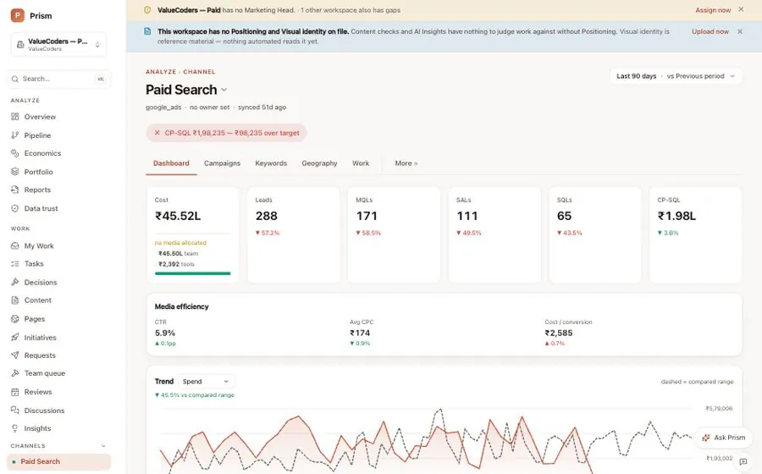Click the 'synced 51d ago' text
The height and width of the screenshot is (474, 762).
click(x=262, y=107)
